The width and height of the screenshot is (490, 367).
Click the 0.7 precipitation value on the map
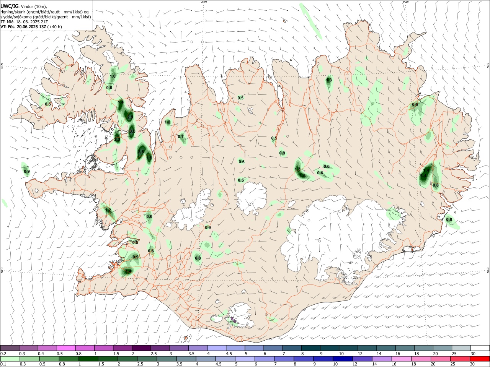(181, 137)
